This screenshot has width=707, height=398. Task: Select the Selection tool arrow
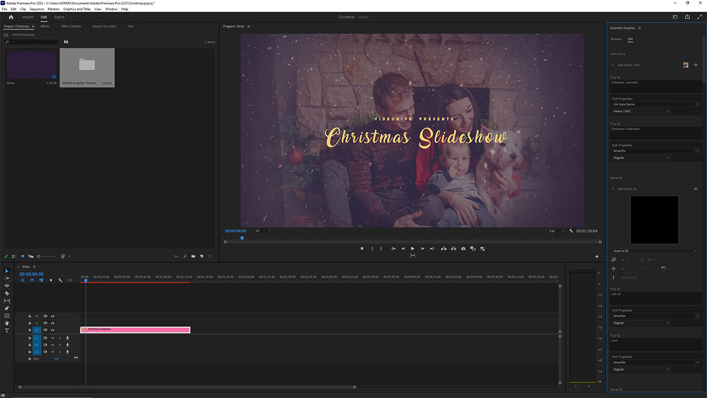(x=7, y=271)
